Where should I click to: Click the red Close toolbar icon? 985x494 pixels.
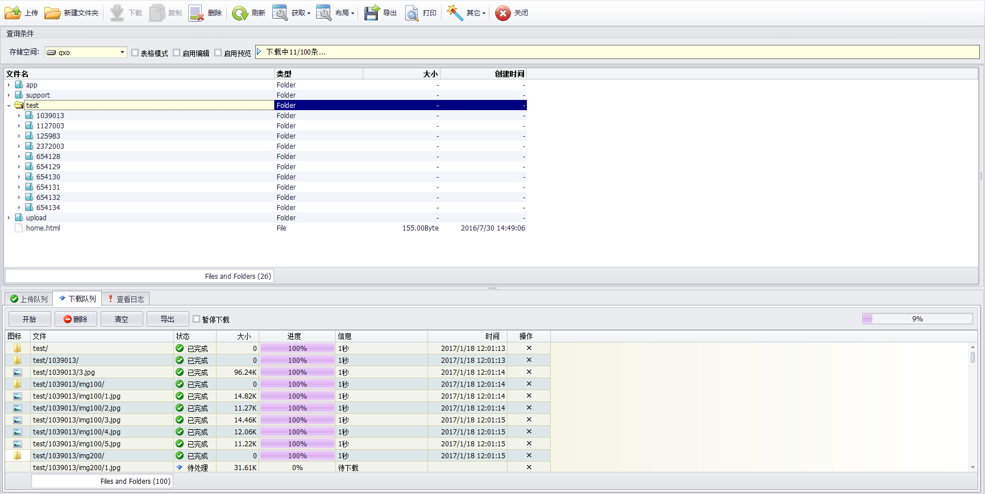pos(503,12)
